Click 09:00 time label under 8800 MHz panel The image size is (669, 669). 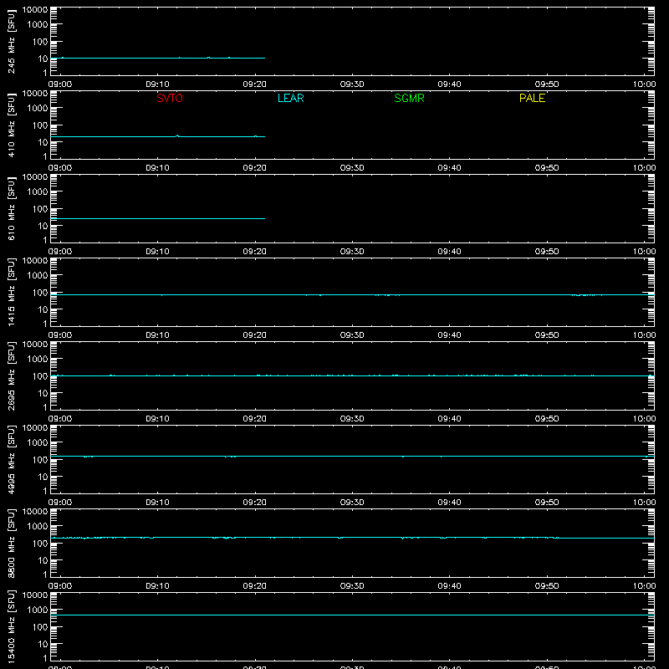[x=59, y=586]
